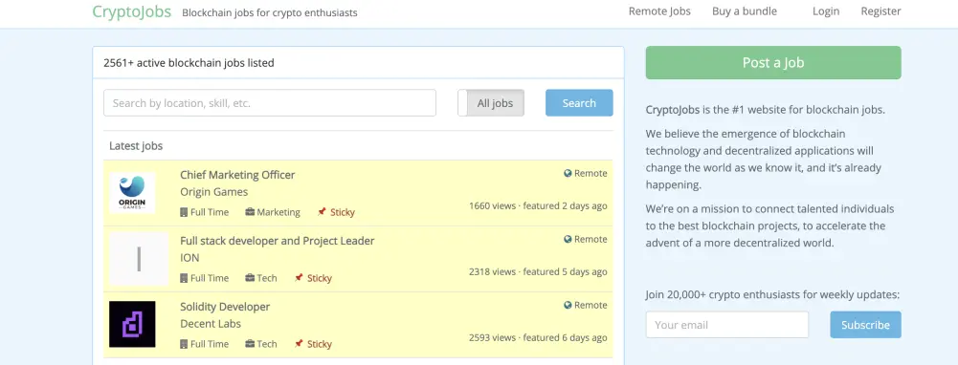Click '2561+ active blockchain jobs listed' heading

[189, 63]
